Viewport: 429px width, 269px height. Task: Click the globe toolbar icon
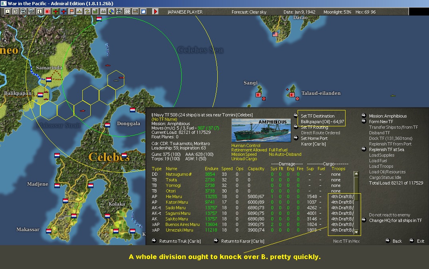pyautogui.click(x=111, y=12)
